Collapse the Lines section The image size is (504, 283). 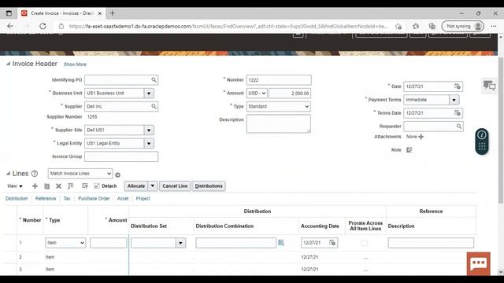click(8, 174)
